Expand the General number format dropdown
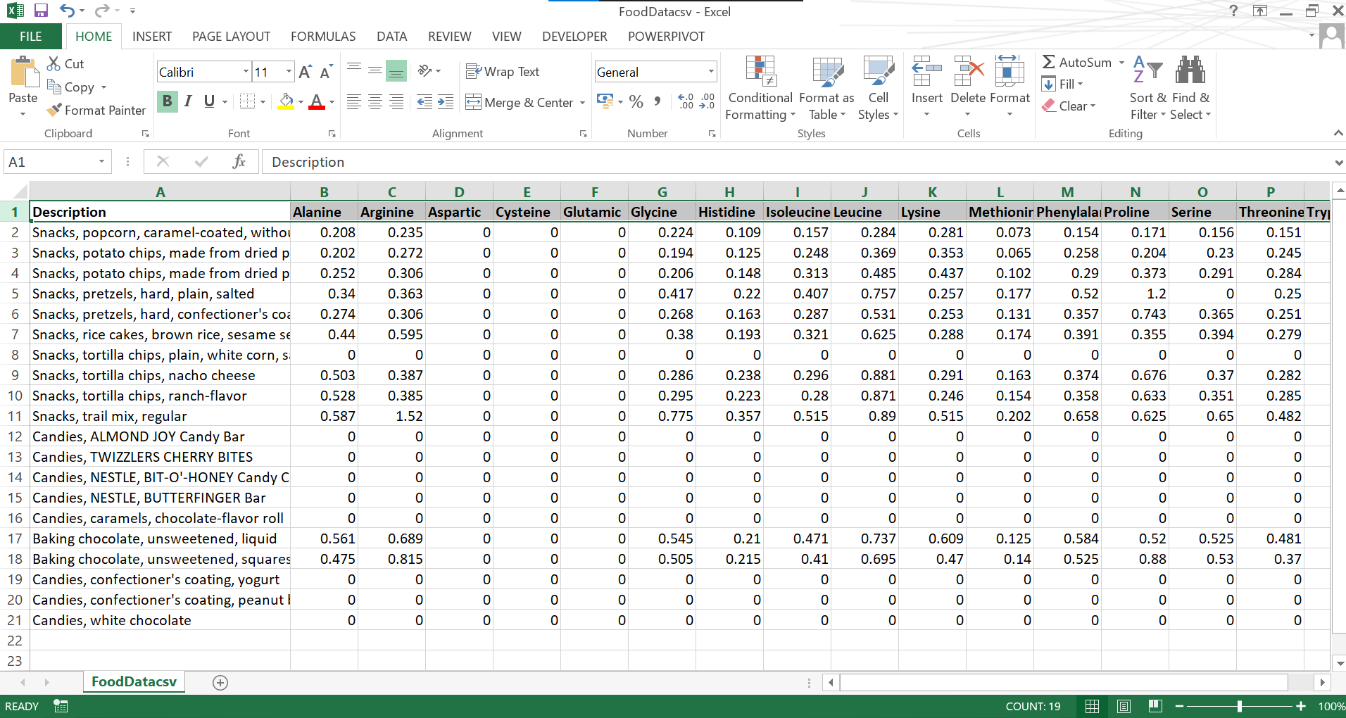This screenshot has height=718, width=1346. coord(710,72)
